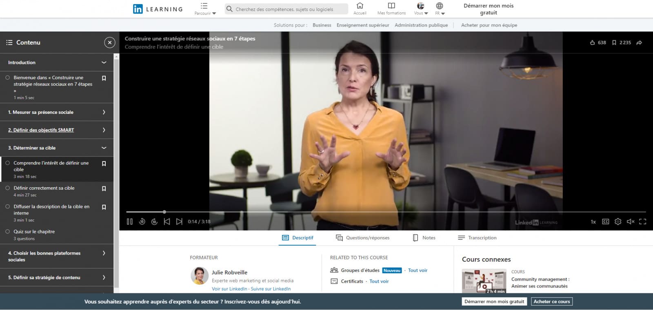This screenshot has height=310, width=653.
Task: Rewind the video 10 seconds
Action: tap(142, 221)
